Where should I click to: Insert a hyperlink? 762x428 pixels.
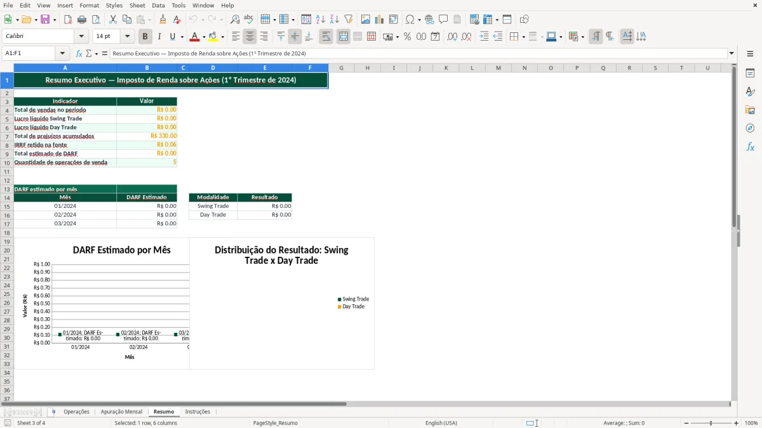click(x=429, y=20)
